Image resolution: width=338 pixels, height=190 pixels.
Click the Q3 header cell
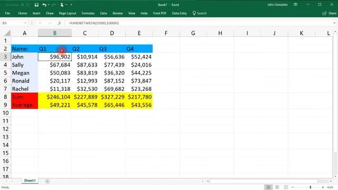pyautogui.click(x=112, y=49)
